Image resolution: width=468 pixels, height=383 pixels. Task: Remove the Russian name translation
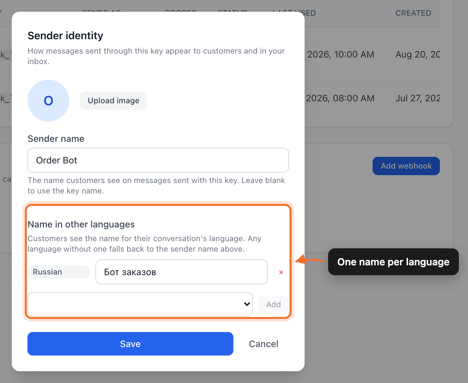point(281,272)
